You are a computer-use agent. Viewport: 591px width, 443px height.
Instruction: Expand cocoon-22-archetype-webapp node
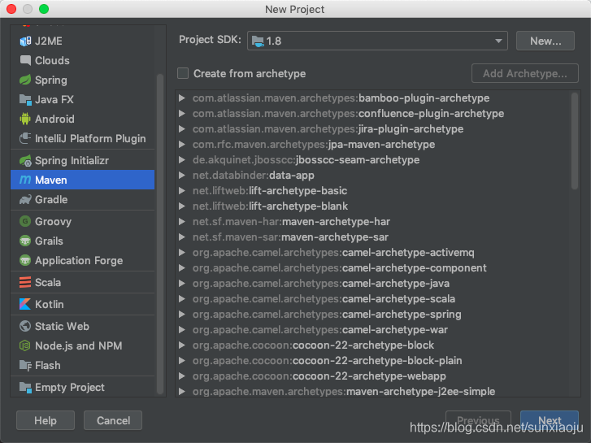click(x=182, y=376)
